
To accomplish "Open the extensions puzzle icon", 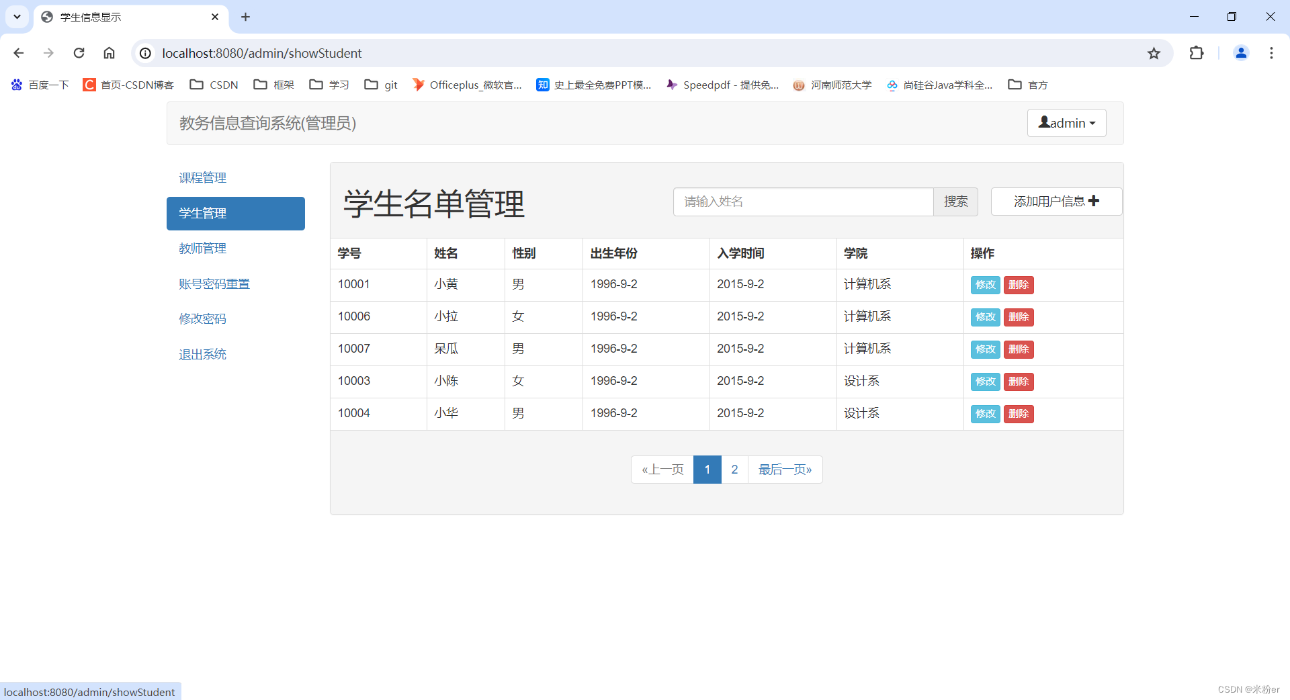I will pyautogui.click(x=1197, y=53).
